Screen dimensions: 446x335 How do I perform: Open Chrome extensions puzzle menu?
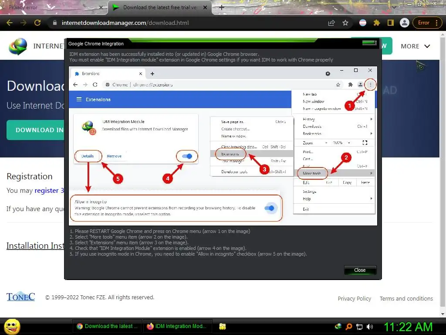tap(377, 23)
